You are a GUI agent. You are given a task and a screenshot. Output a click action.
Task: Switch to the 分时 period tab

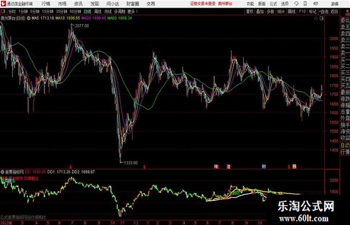point(12,11)
